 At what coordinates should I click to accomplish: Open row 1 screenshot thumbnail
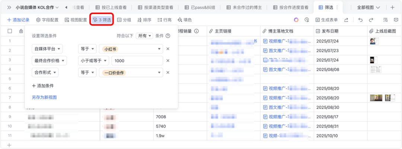click(x=374, y=41)
